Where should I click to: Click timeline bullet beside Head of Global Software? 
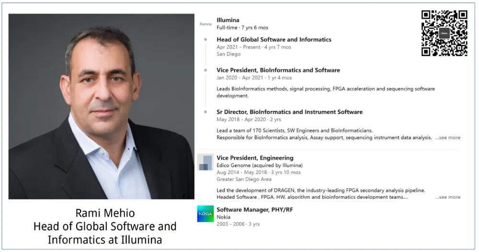(x=205, y=40)
